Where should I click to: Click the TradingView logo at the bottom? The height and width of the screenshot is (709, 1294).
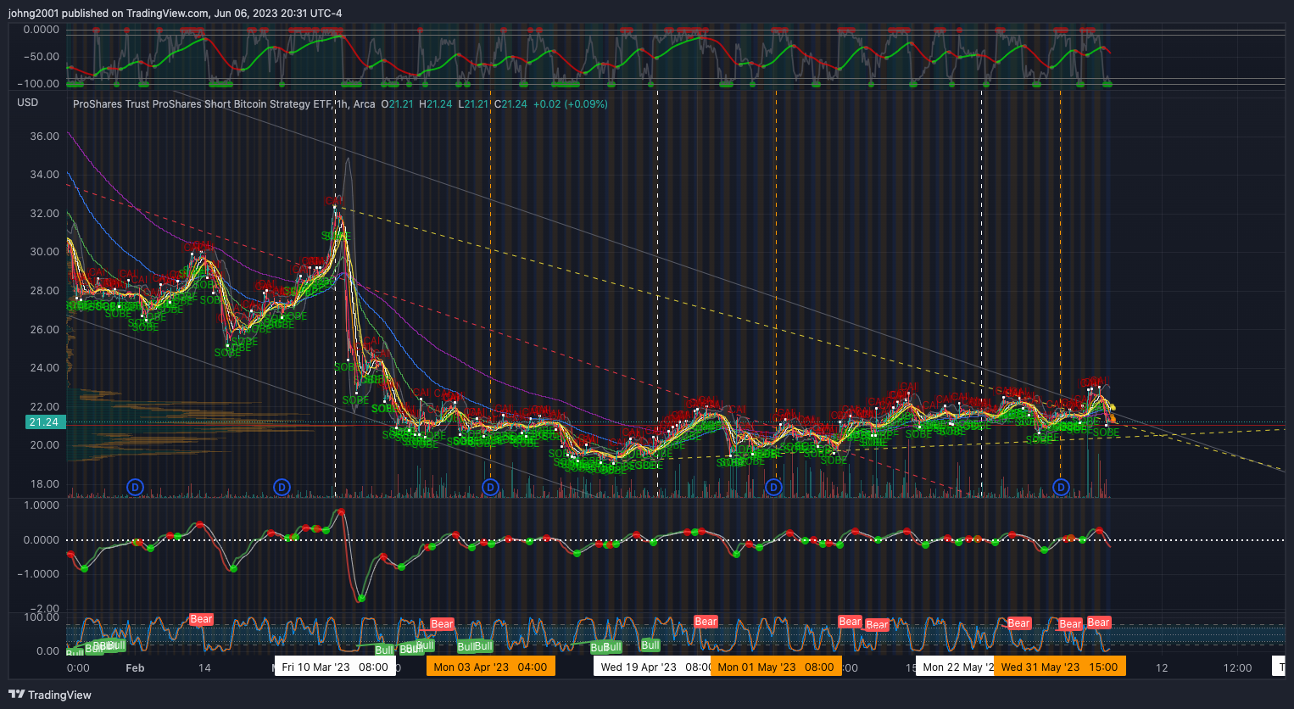click(50, 695)
